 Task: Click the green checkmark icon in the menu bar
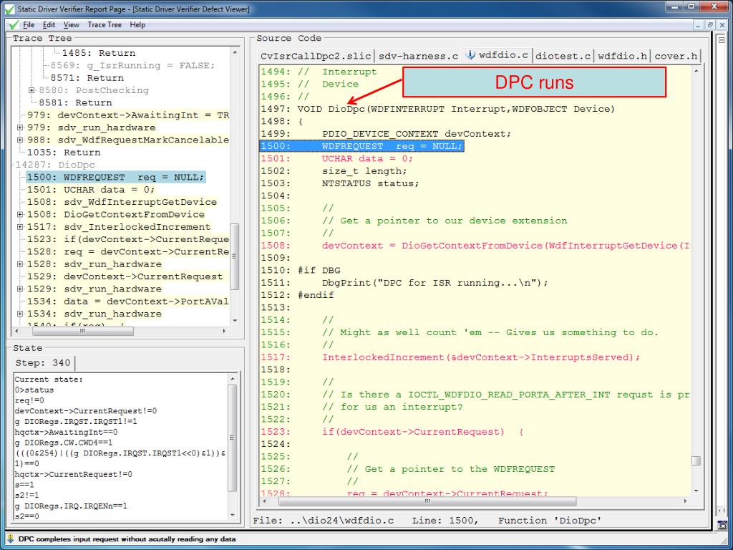[13, 25]
